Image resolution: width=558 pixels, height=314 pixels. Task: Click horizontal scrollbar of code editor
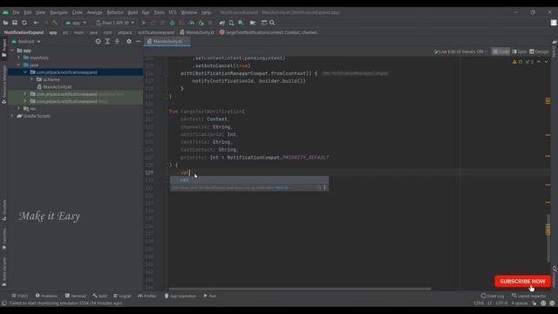pos(300,289)
